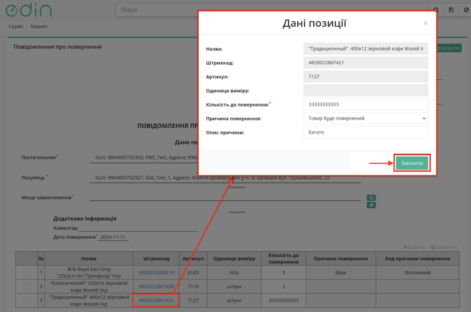Click the edin logo
Viewport: 471px width, 312px height.
[x=29, y=10]
